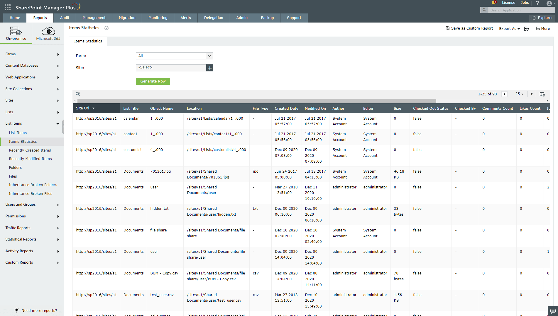The width and height of the screenshot is (558, 316).
Task: Click the Need more reports sun icon
Action: pos(16,310)
